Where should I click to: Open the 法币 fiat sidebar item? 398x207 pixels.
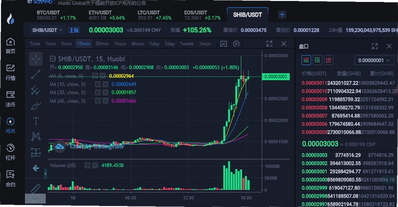click(x=10, y=99)
